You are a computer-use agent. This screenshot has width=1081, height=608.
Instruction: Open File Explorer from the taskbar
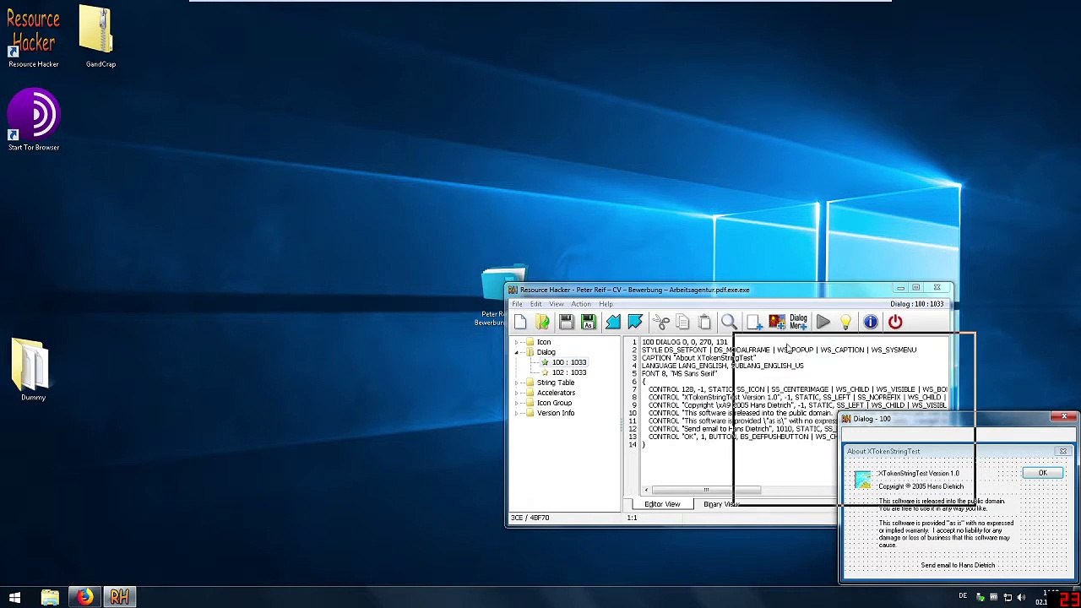(x=50, y=598)
